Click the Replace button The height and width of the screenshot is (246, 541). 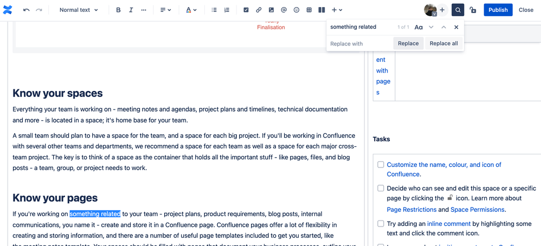tap(408, 43)
